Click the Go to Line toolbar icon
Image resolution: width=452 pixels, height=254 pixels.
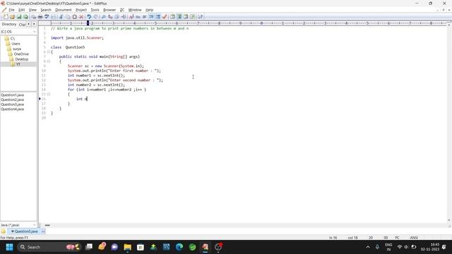pyautogui.click(x=124, y=17)
